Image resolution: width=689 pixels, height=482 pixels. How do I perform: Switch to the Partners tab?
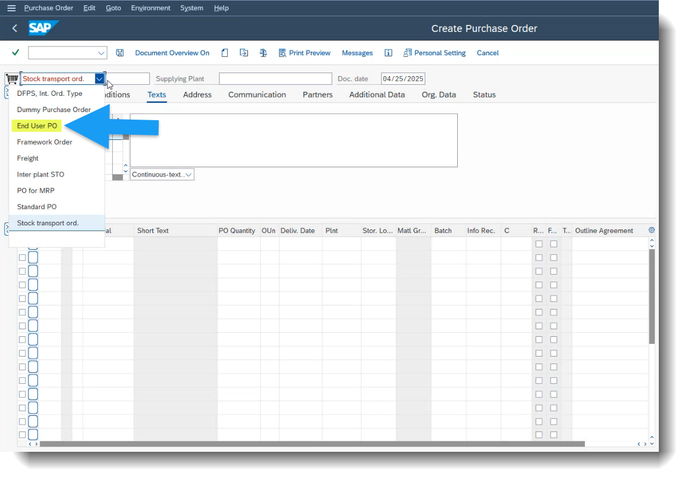318,95
